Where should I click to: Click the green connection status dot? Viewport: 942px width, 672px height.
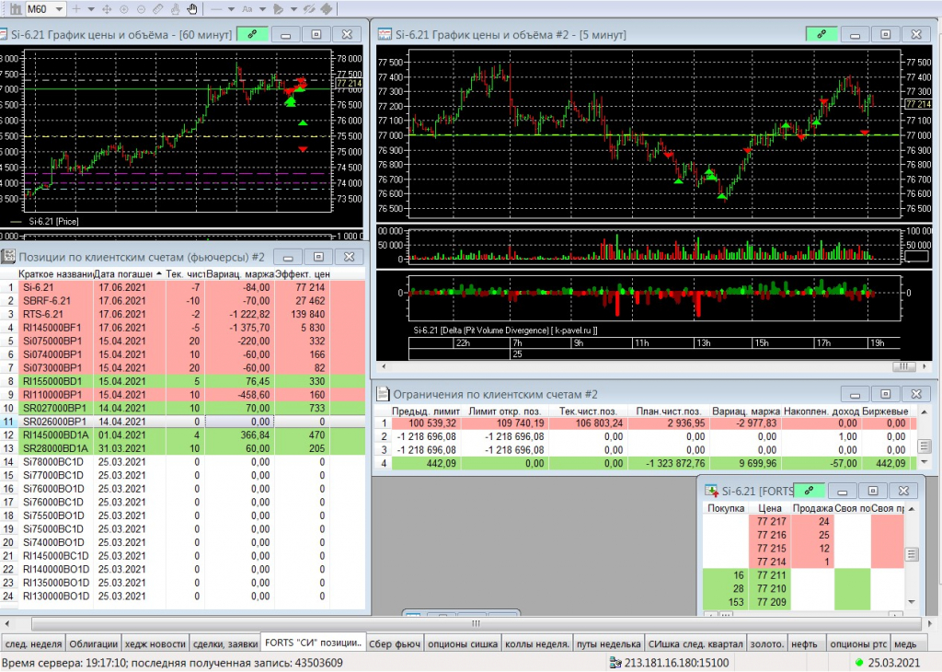(860, 663)
